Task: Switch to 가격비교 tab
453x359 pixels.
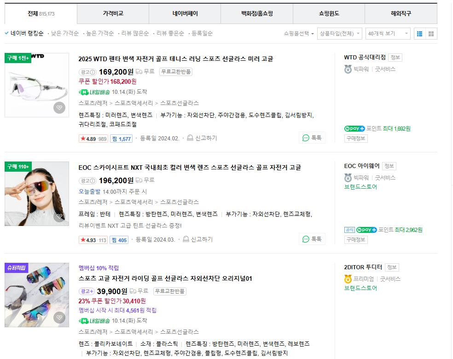Action: click(x=113, y=14)
